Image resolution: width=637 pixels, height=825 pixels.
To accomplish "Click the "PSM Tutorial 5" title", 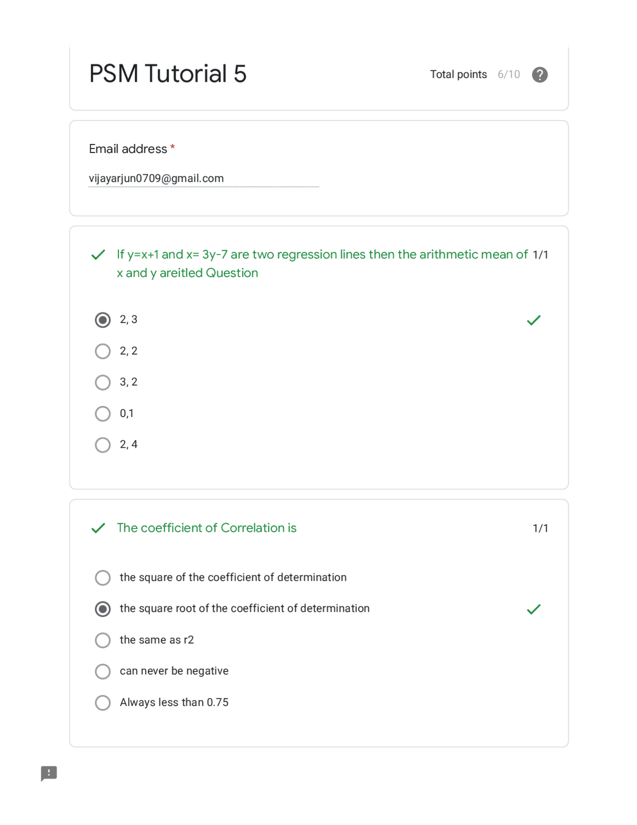I will 168,74.
